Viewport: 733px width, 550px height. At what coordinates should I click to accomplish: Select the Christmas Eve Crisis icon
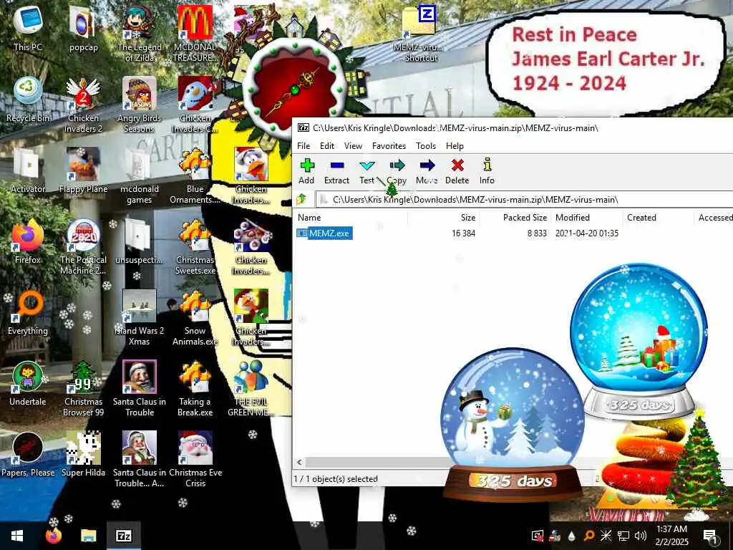(195, 460)
